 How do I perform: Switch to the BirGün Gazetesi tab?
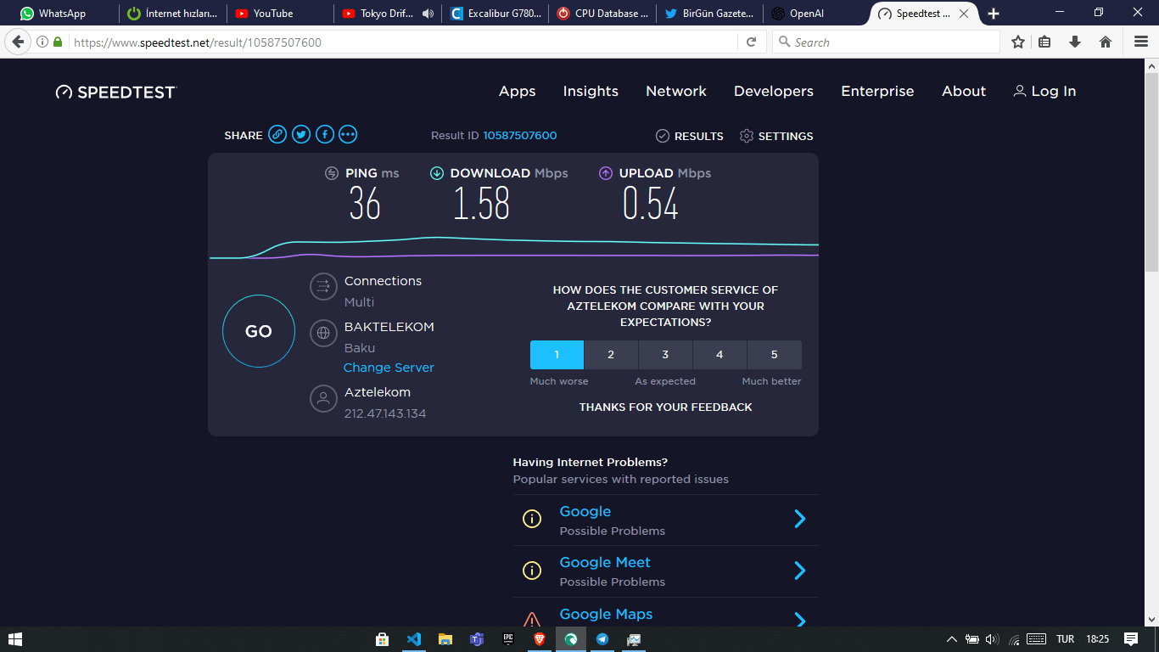point(709,14)
